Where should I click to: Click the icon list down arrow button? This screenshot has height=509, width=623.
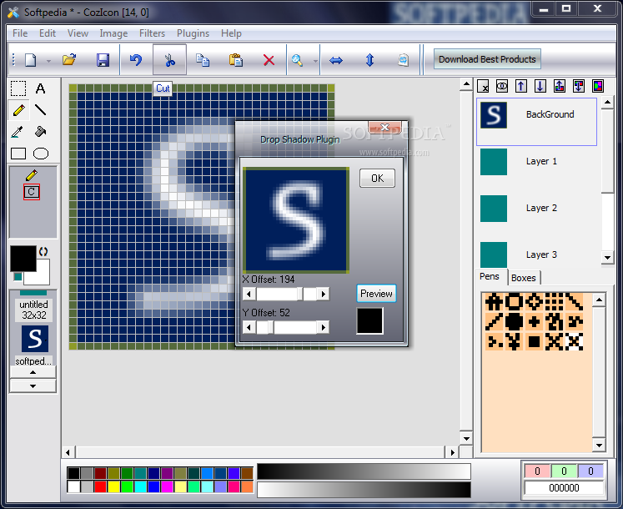(x=33, y=386)
